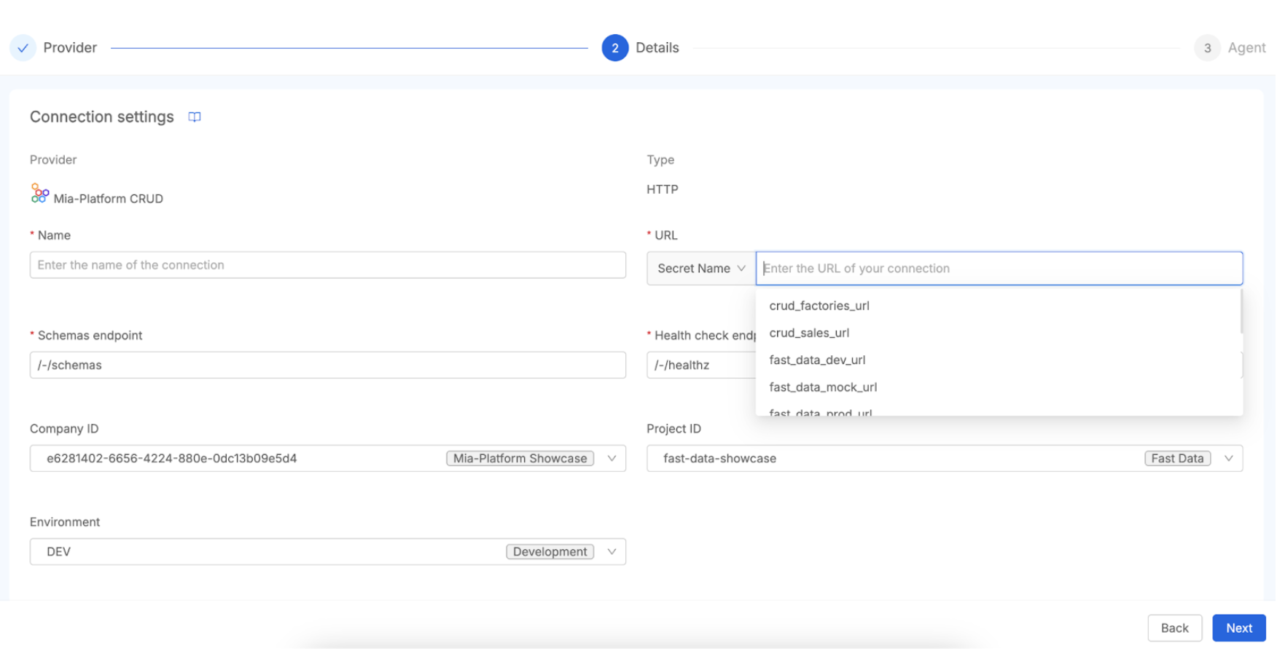Screen dimensions: 1277x651
Task: Select the Agent step number 3 circle
Action: click(1206, 48)
